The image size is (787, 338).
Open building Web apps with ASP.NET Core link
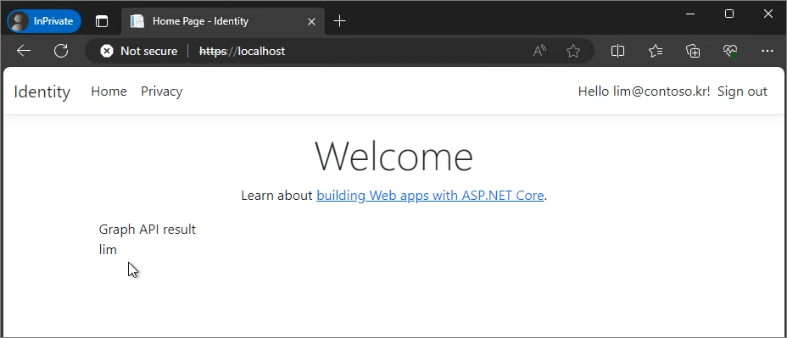[430, 195]
